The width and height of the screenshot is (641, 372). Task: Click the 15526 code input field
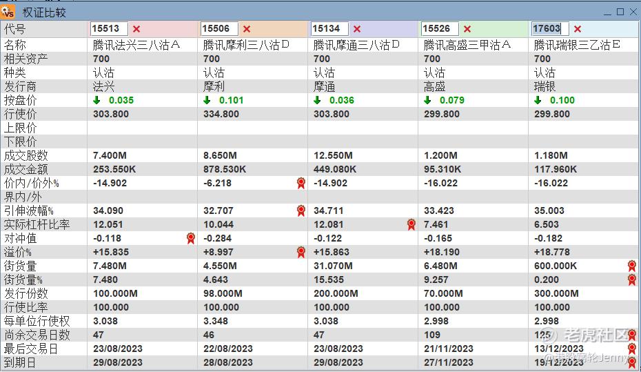440,29
